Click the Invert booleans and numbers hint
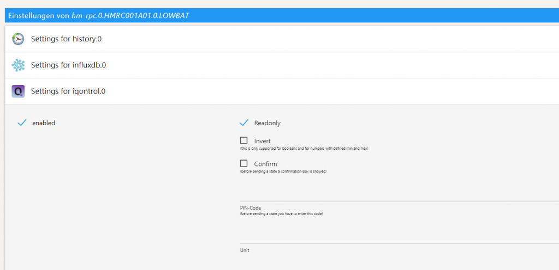 click(x=304, y=149)
